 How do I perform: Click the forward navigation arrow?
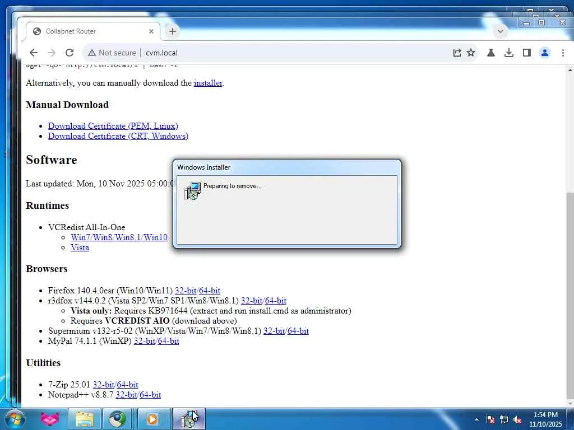(x=52, y=53)
